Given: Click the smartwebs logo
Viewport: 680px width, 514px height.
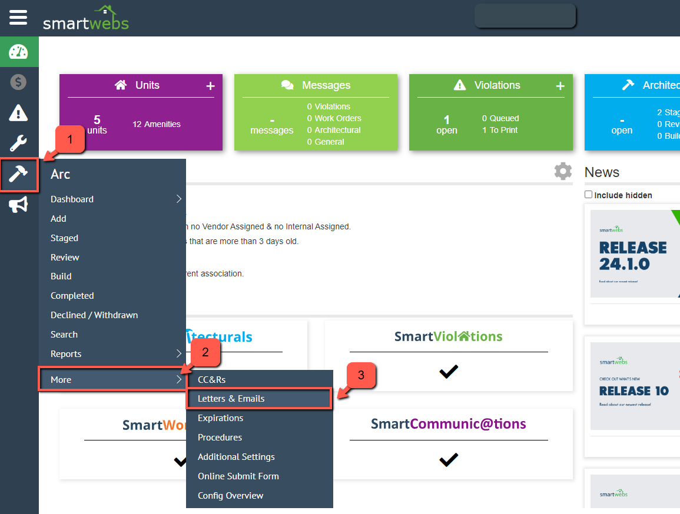Looking at the screenshot, I should point(86,18).
